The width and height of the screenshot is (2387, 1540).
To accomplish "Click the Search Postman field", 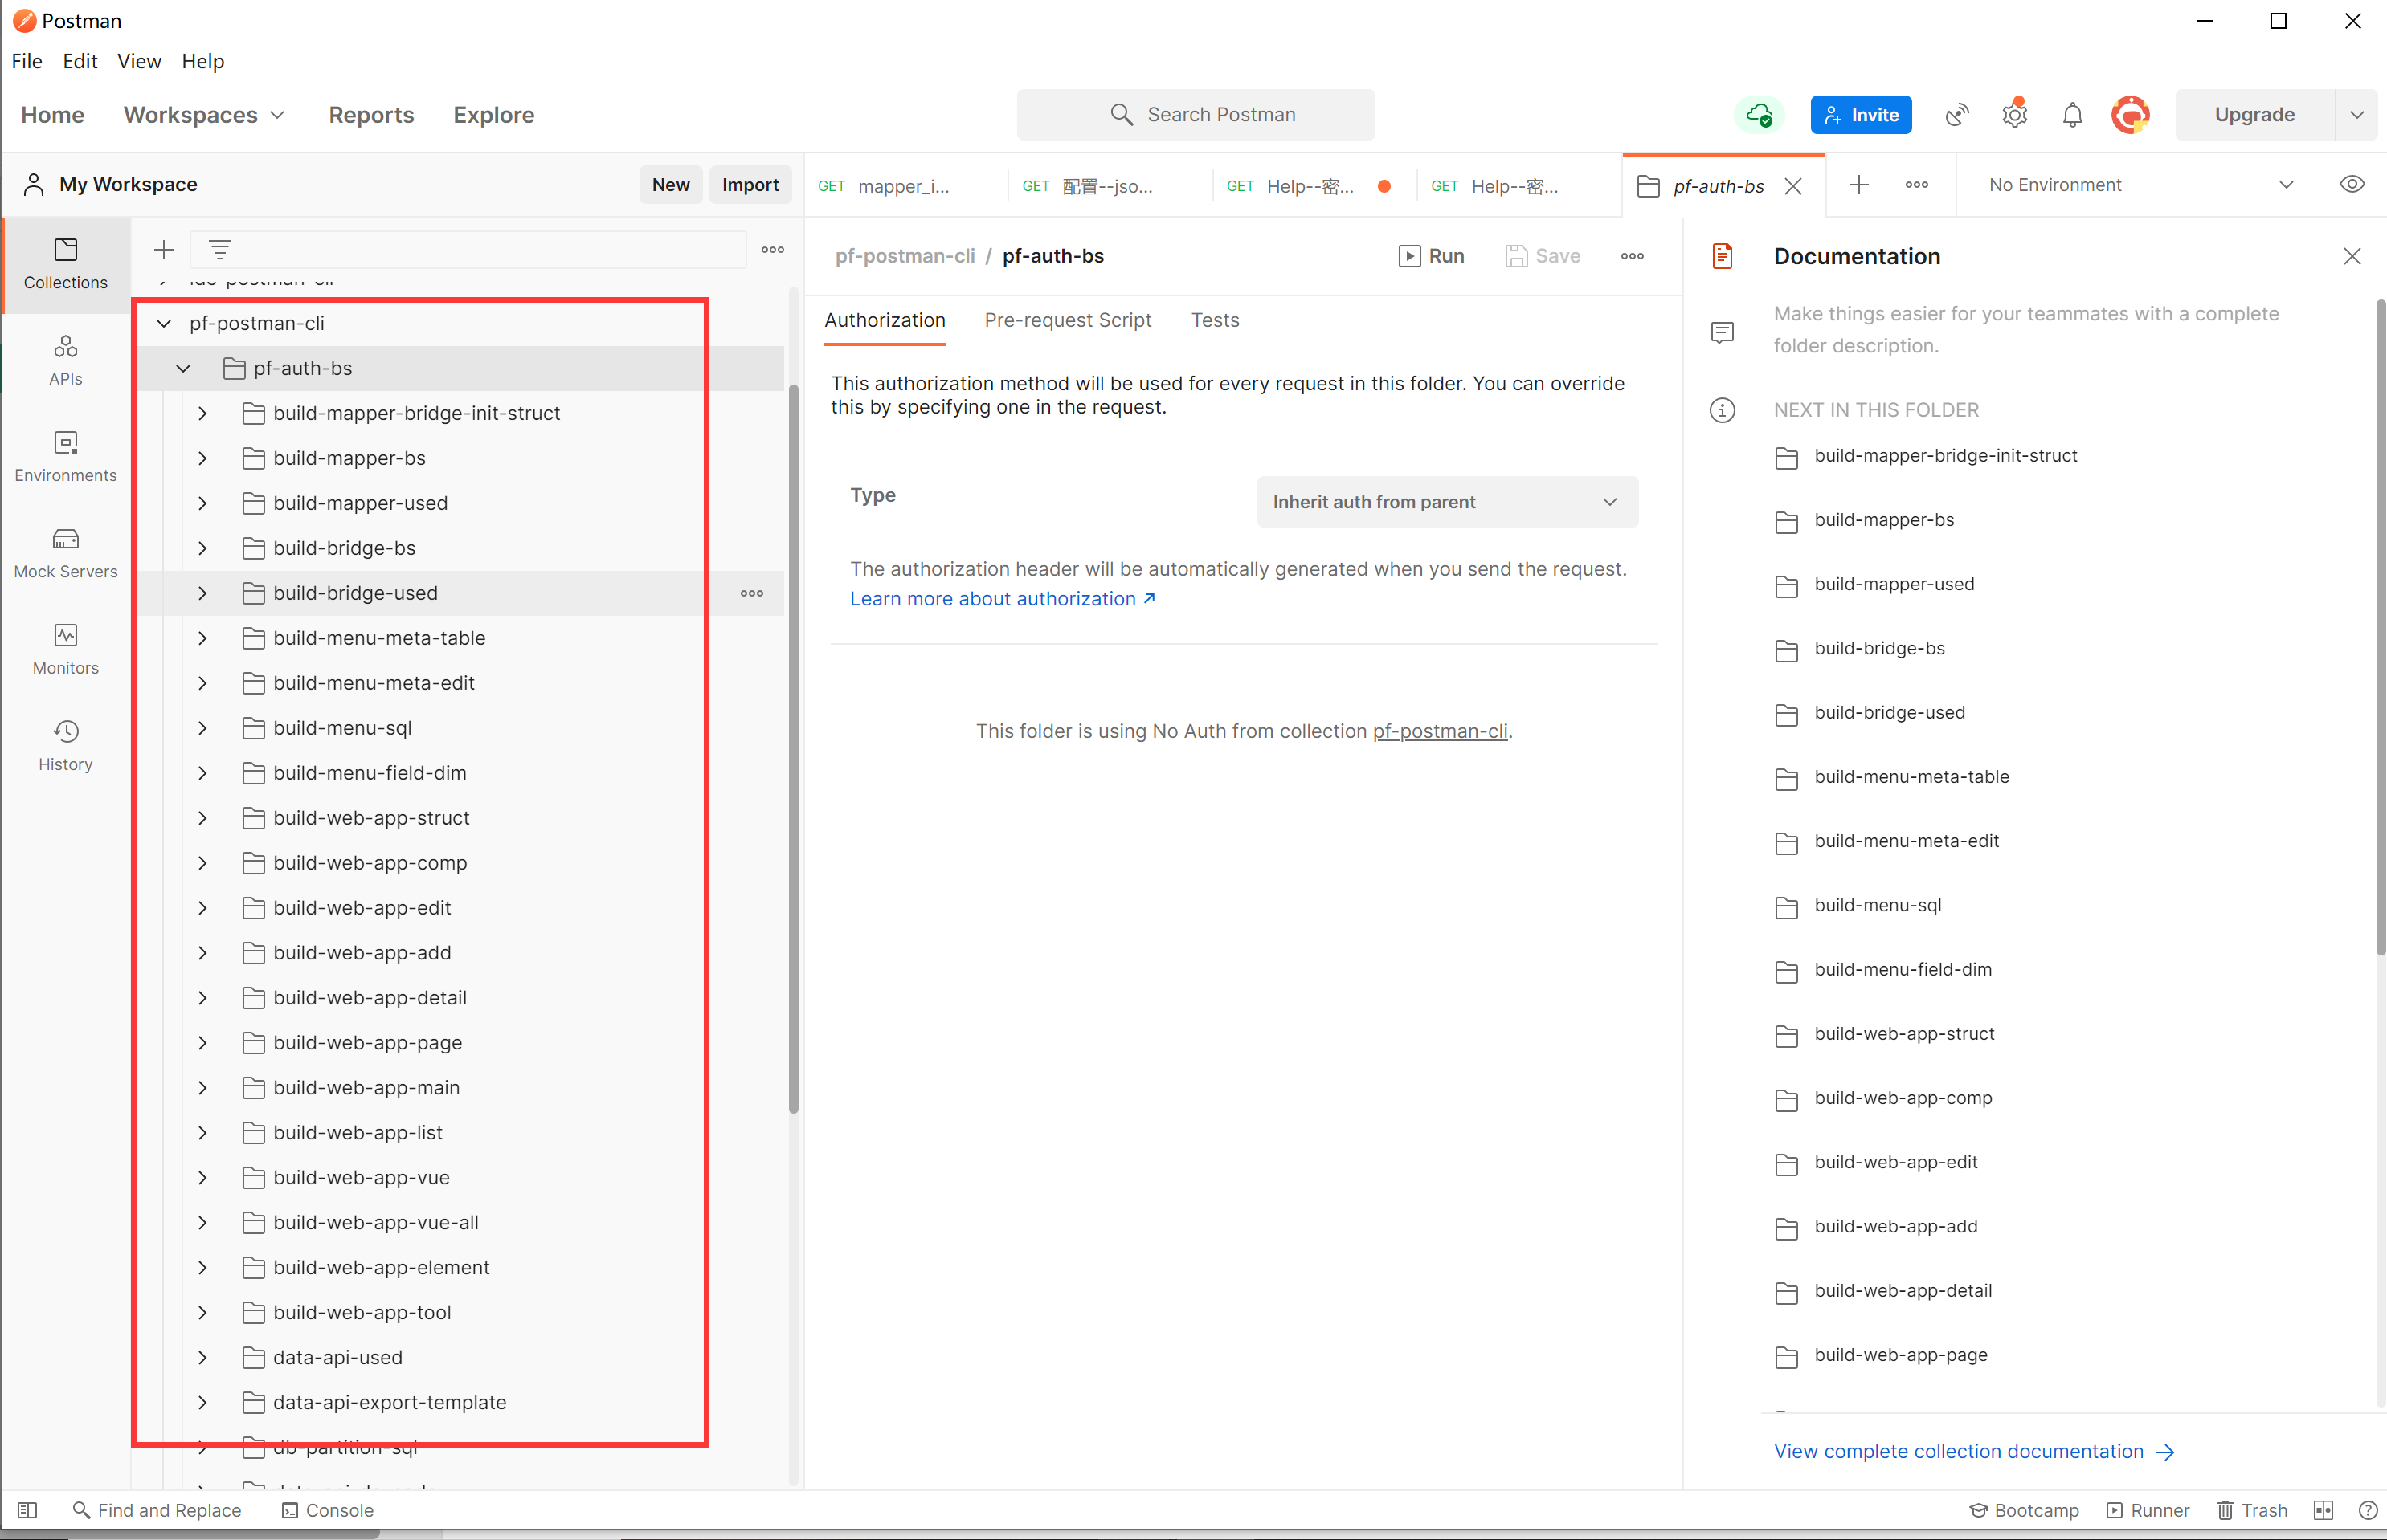I will (x=1196, y=115).
